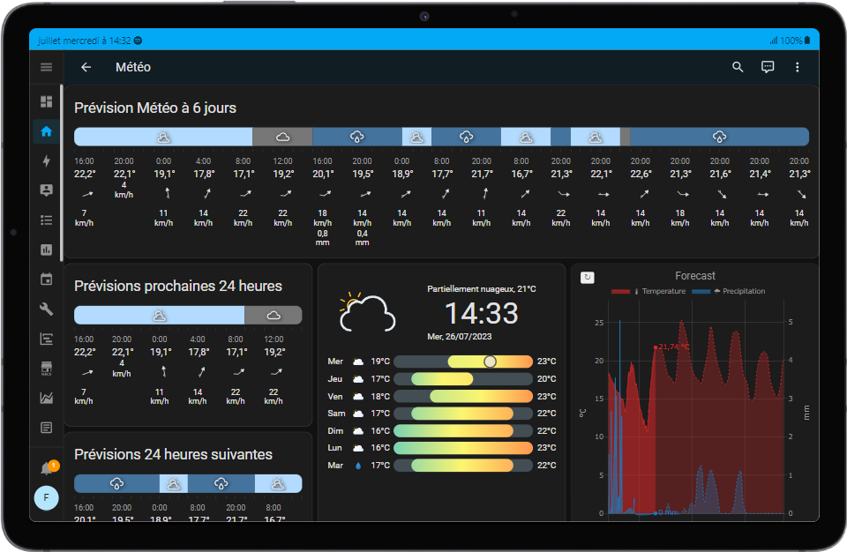Viewport: 847px width, 552px height.
Task: Click the raindrop icon in Mar row
Action: coord(357,466)
